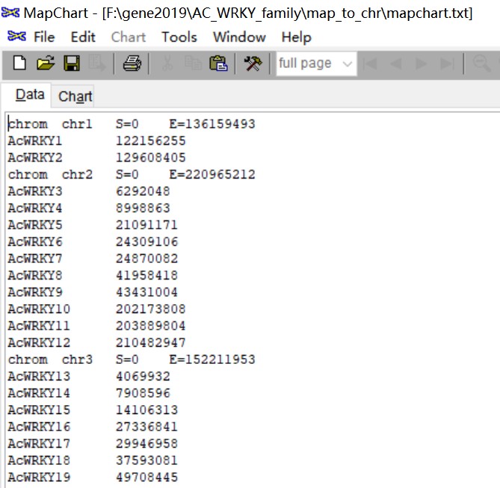
Task: Click the Print icon in the toolbar
Action: pyautogui.click(x=132, y=64)
